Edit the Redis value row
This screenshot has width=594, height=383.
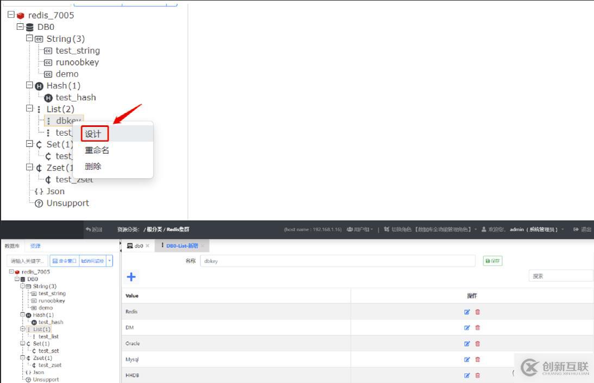(x=467, y=312)
